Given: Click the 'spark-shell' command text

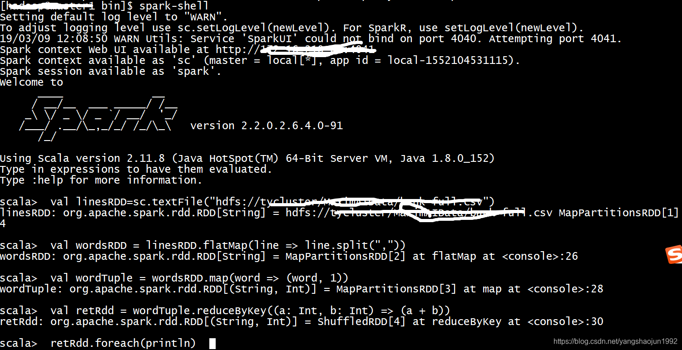Looking at the screenshot, I should click(x=174, y=6).
